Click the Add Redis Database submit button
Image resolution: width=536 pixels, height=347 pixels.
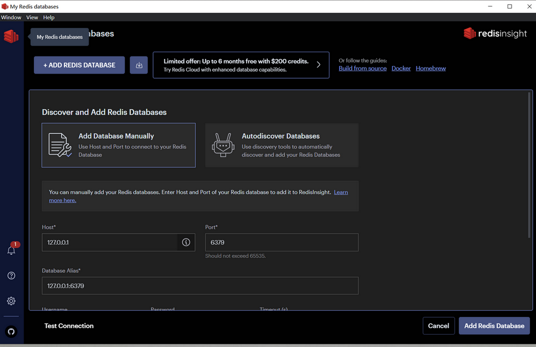(x=494, y=326)
